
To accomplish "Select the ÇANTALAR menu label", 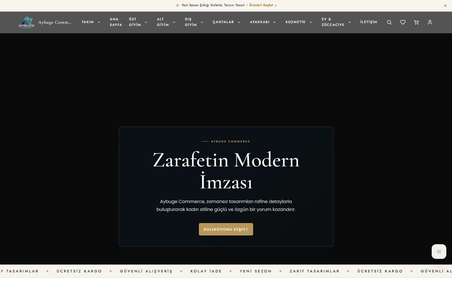I will point(223,22).
